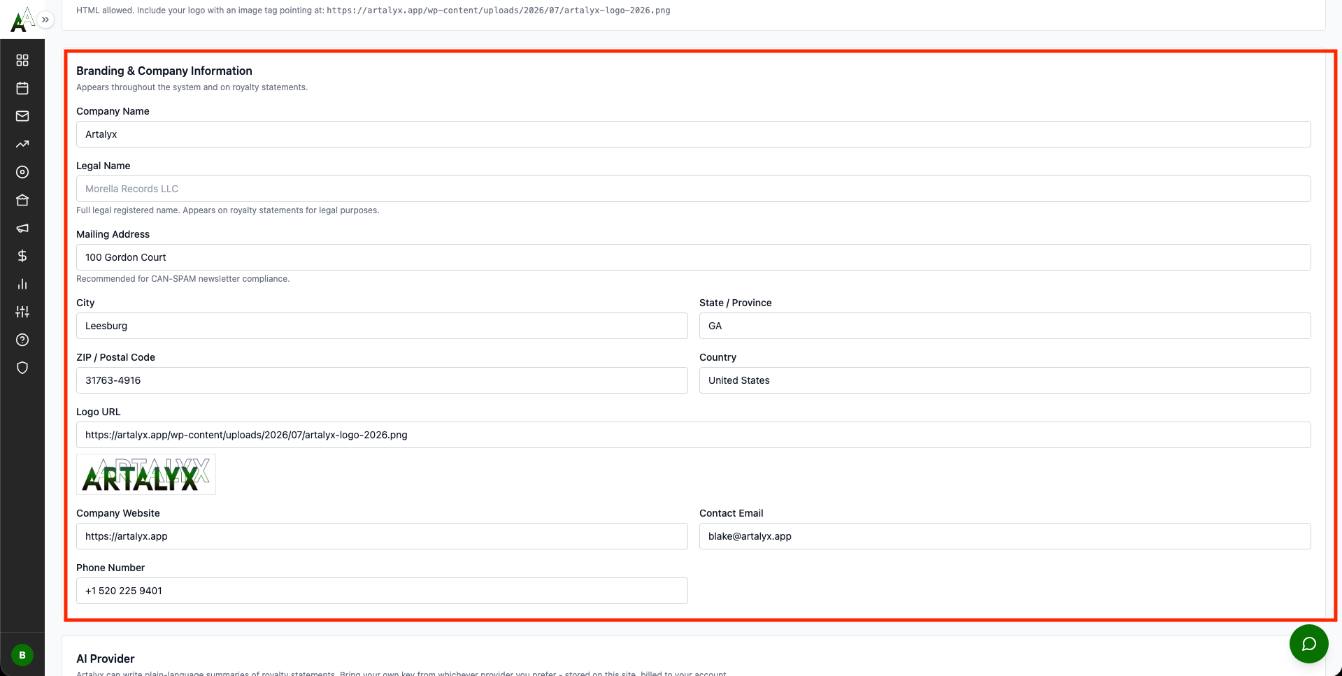Open the megaphone icon in sidebar
Image resolution: width=1342 pixels, height=676 pixels.
(x=22, y=228)
